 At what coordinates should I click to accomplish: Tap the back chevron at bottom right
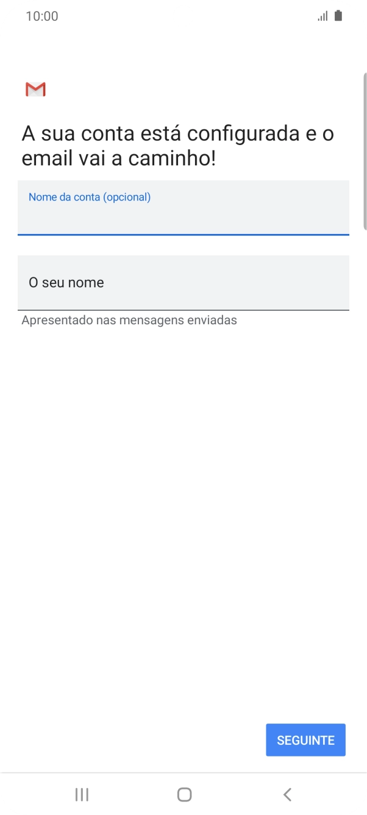(286, 794)
